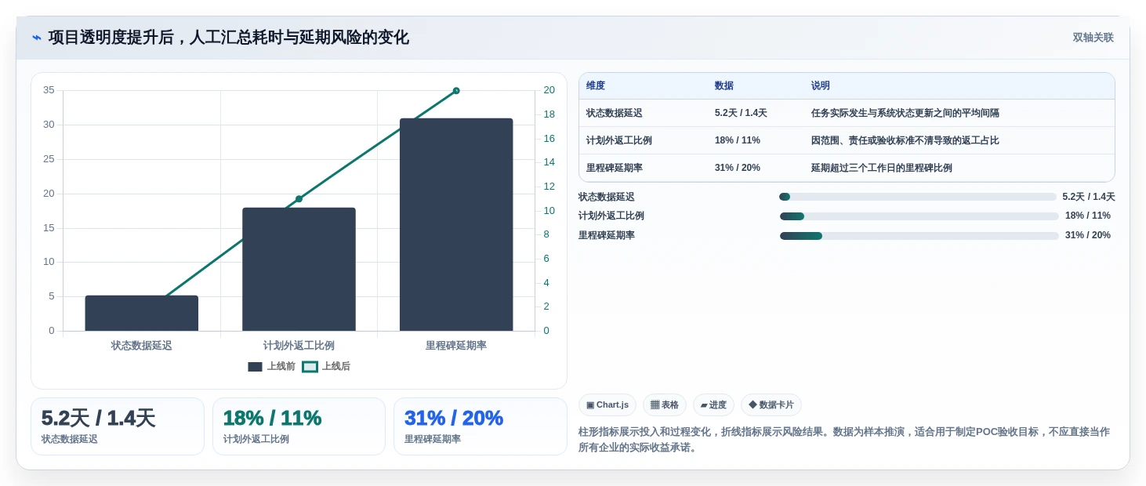The width and height of the screenshot is (1146, 486).
Task: Click the chart title 项目透明度提升后
Action: [x=229, y=38]
